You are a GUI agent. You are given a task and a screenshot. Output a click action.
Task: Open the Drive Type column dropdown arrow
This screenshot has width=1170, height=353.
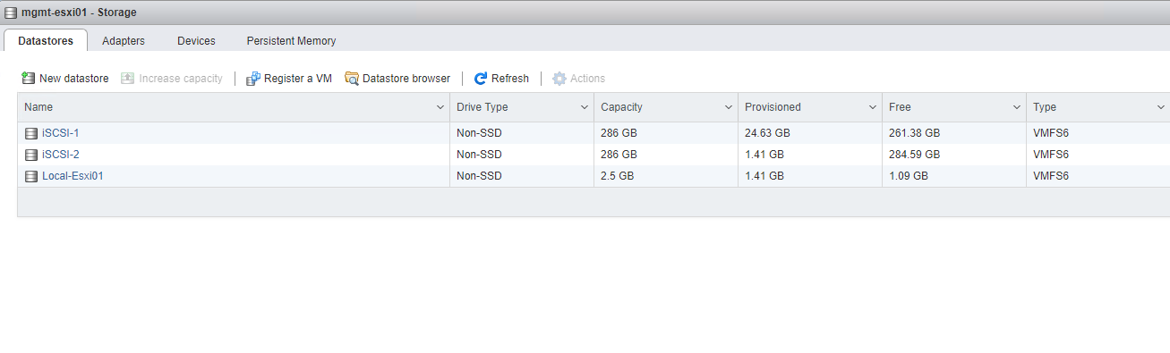(584, 107)
